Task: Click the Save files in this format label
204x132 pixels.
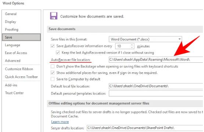Action: [69, 39]
